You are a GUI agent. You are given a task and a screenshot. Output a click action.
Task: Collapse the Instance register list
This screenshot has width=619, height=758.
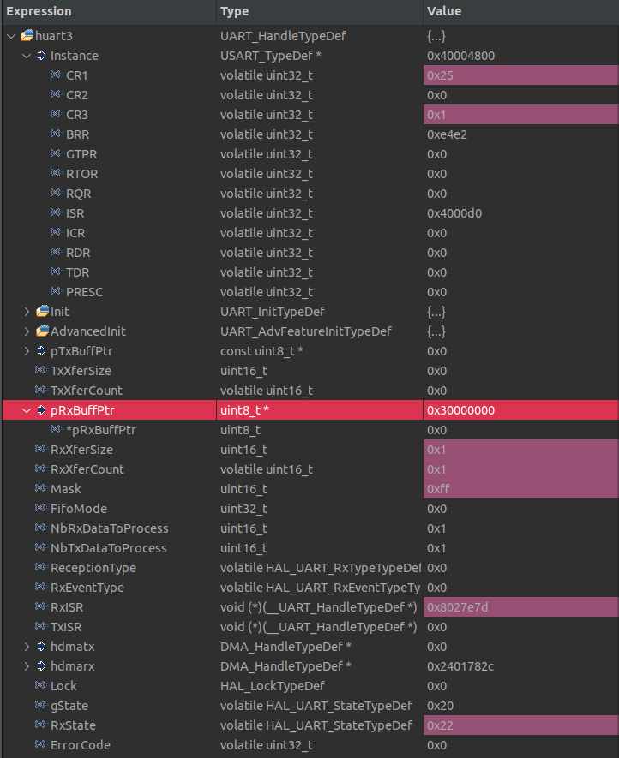[26, 56]
